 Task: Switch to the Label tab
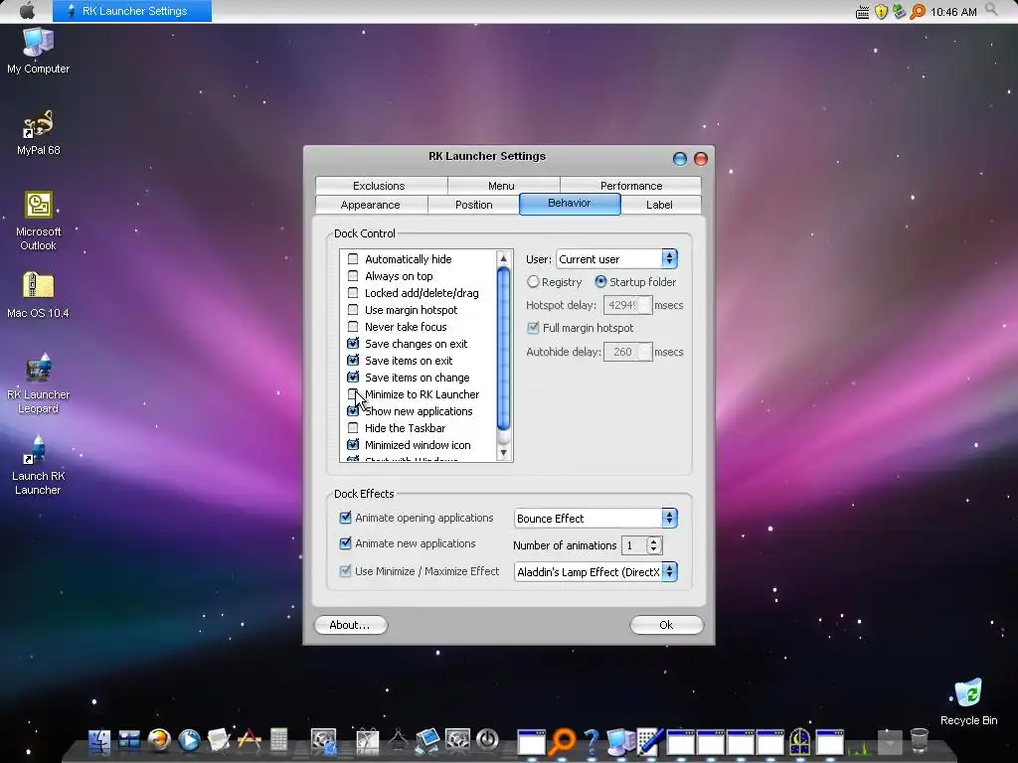tap(660, 205)
